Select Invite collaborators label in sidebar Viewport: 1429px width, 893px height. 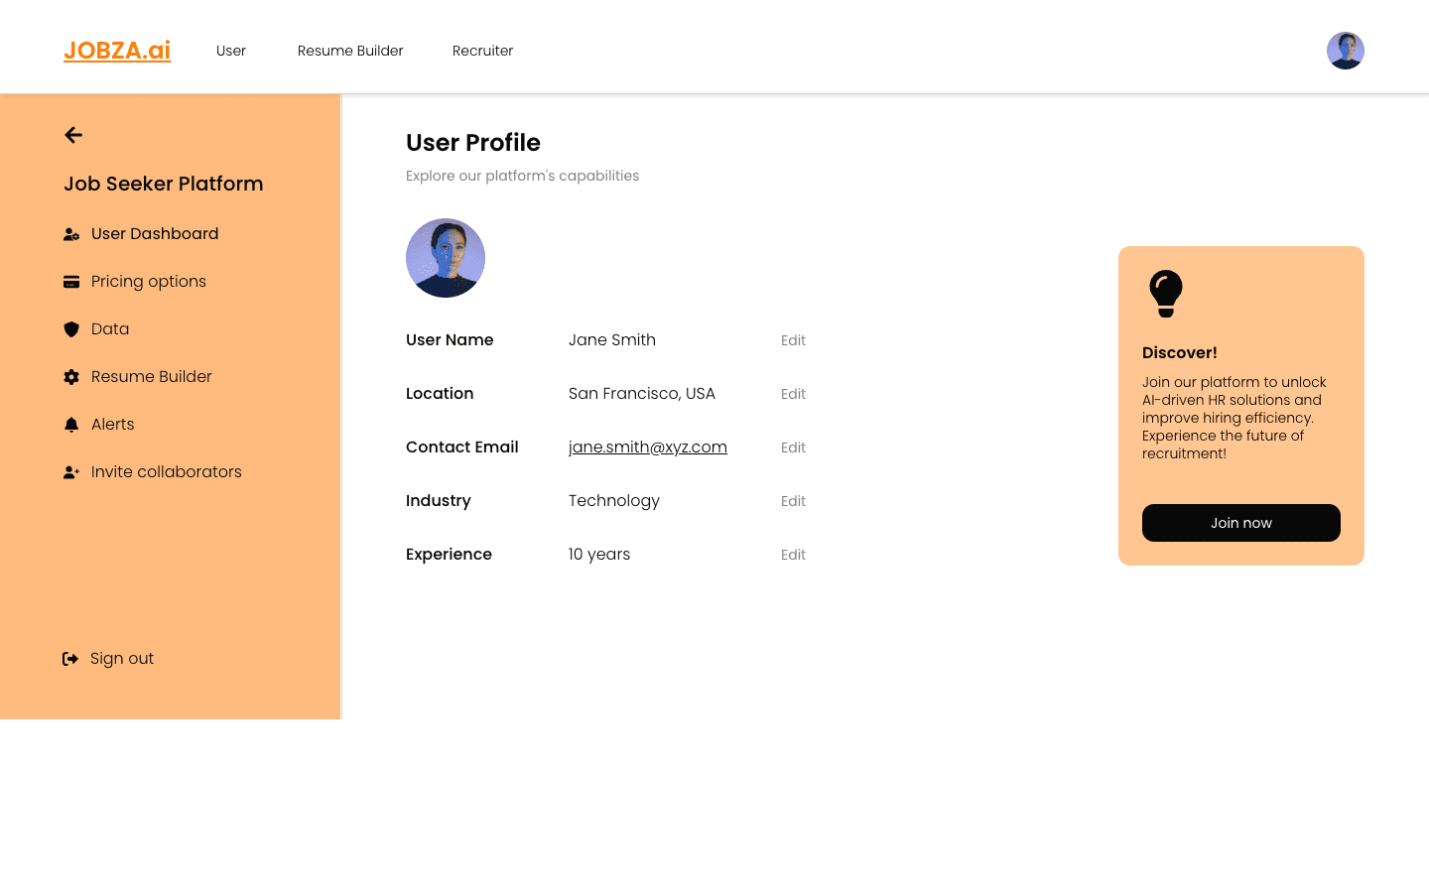coord(167,472)
